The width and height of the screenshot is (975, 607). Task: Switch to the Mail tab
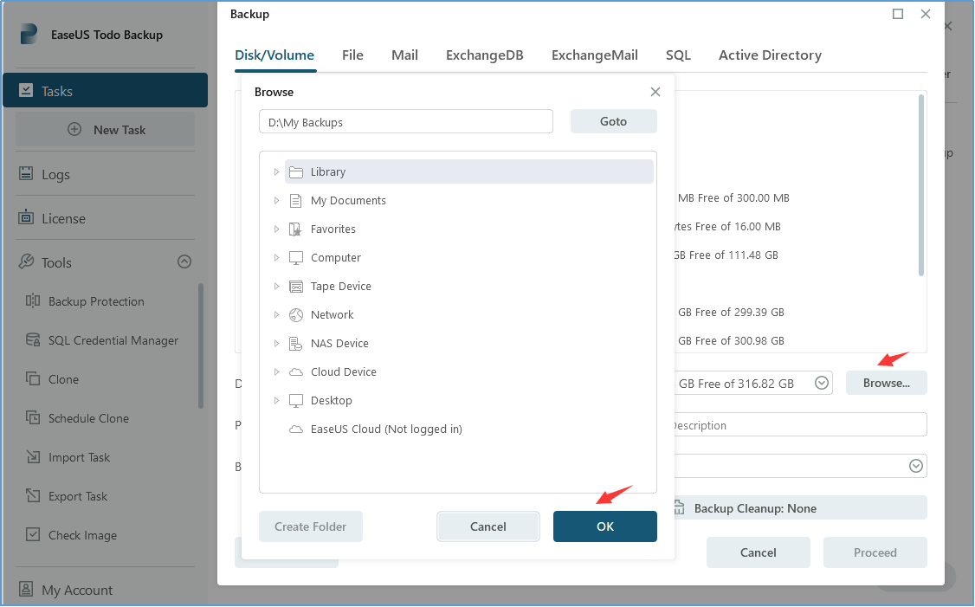pyautogui.click(x=404, y=55)
